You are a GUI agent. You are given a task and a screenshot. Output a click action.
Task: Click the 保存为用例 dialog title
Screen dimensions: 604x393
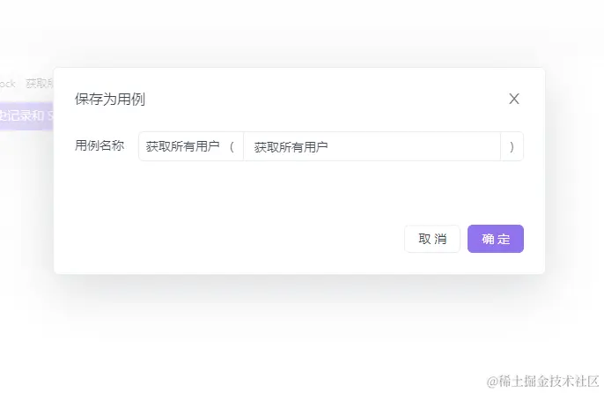pyautogui.click(x=110, y=99)
